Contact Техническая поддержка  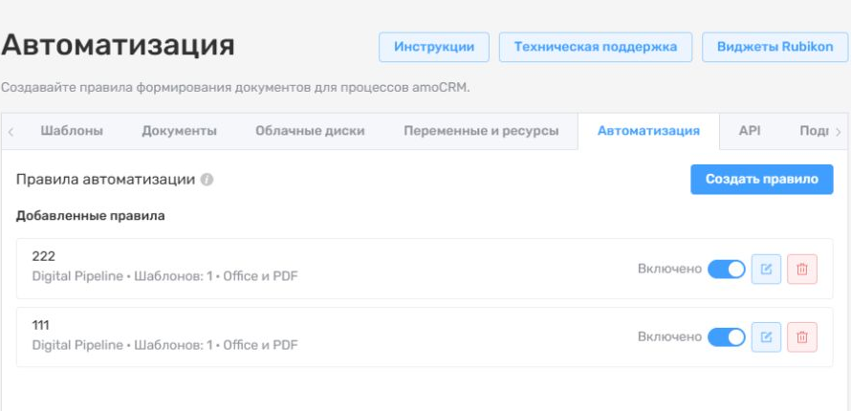(596, 47)
